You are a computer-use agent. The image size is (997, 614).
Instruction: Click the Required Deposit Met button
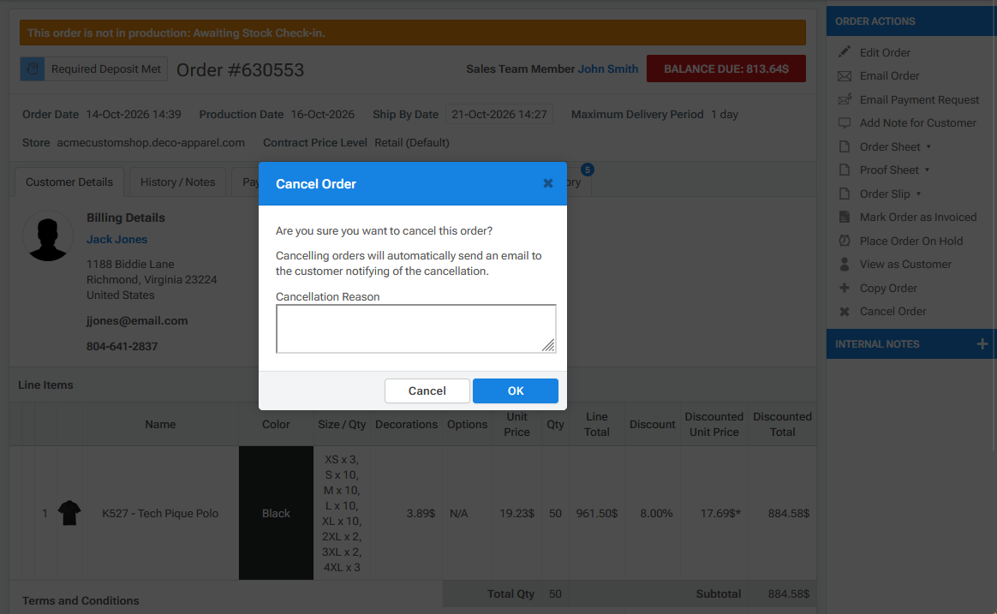[93, 69]
